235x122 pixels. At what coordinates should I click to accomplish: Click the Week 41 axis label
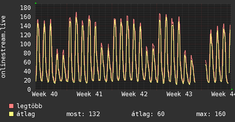point(90,94)
